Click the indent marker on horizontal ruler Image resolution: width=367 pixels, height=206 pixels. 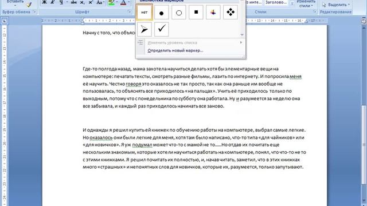[x=82, y=21]
